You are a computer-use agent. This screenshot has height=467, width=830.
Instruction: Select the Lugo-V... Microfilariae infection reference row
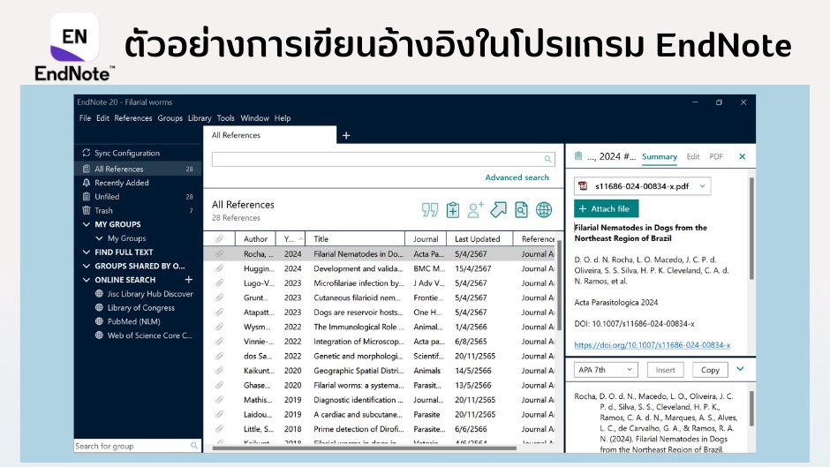point(380,283)
